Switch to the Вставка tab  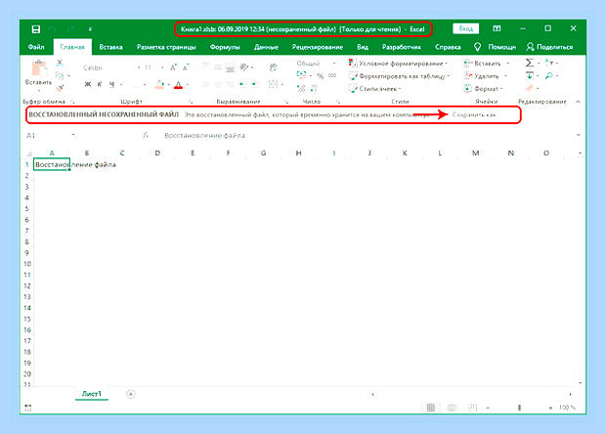110,47
